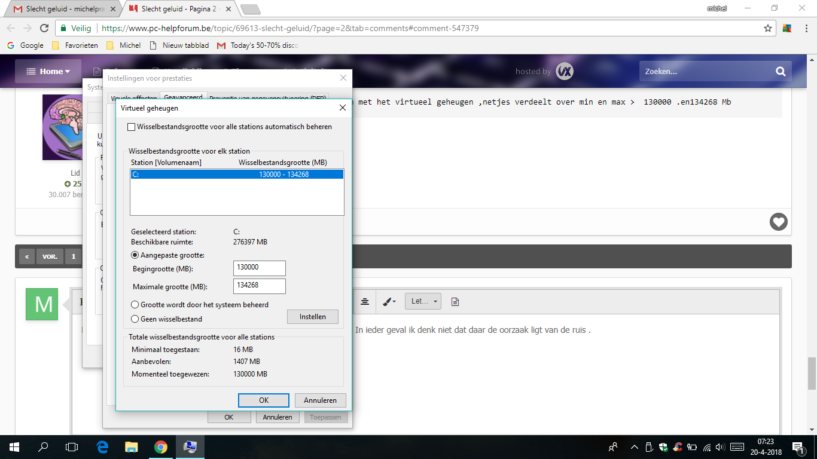Click into the reply editor text
Viewport: 817px width, 459px height.
[x=472, y=330]
